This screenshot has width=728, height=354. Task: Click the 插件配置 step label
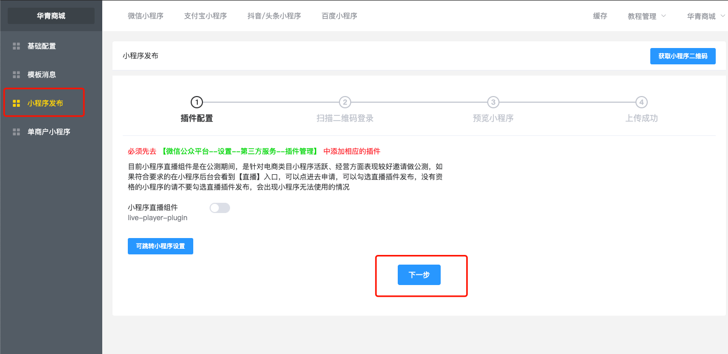[x=197, y=118]
